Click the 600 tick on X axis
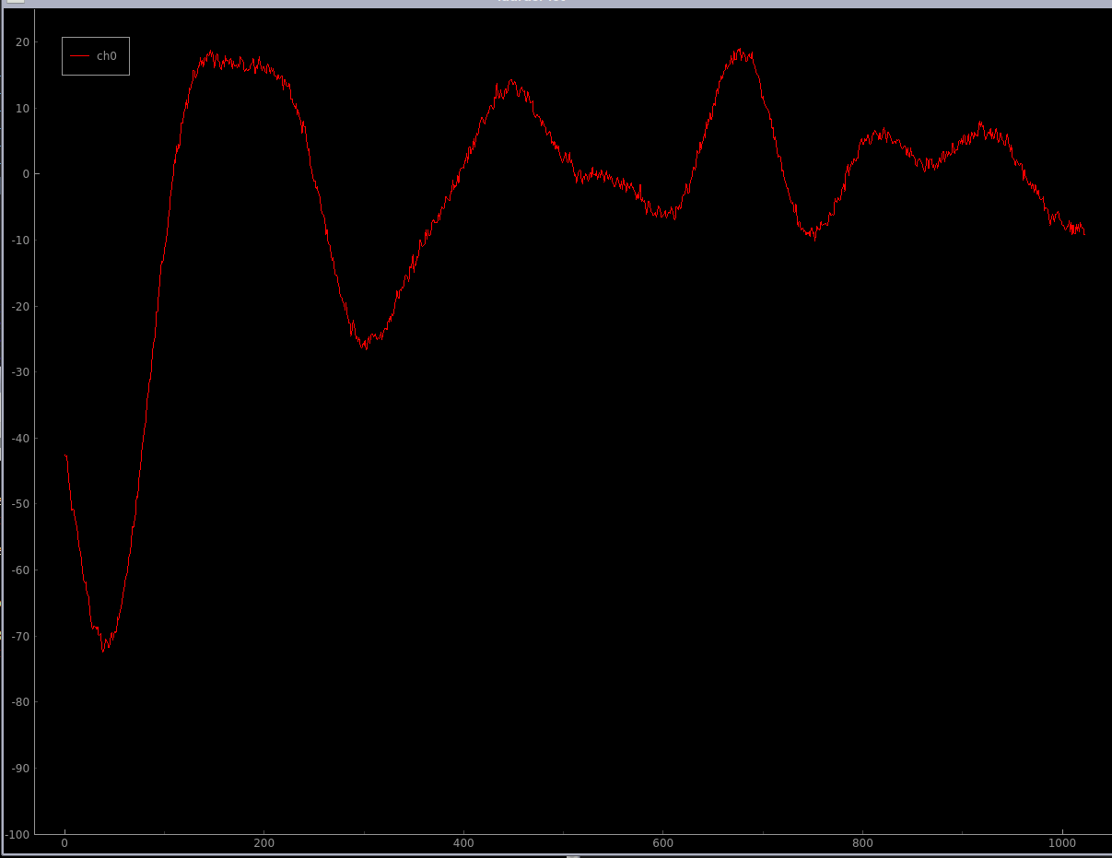Viewport: 1112px width, 858px height. click(x=662, y=843)
